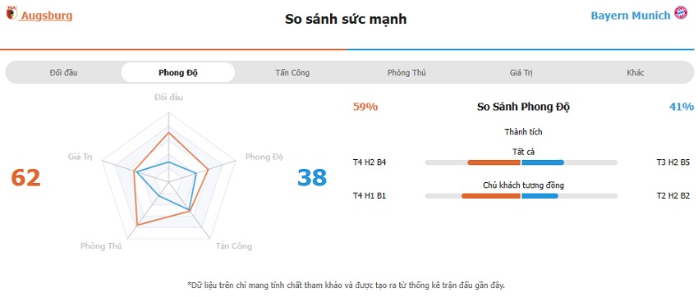Open the Phòng Thủ tab

tap(406, 72)
